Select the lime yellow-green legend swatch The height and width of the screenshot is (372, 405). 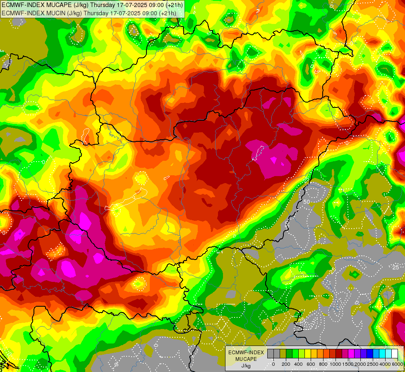coord(302,353)
